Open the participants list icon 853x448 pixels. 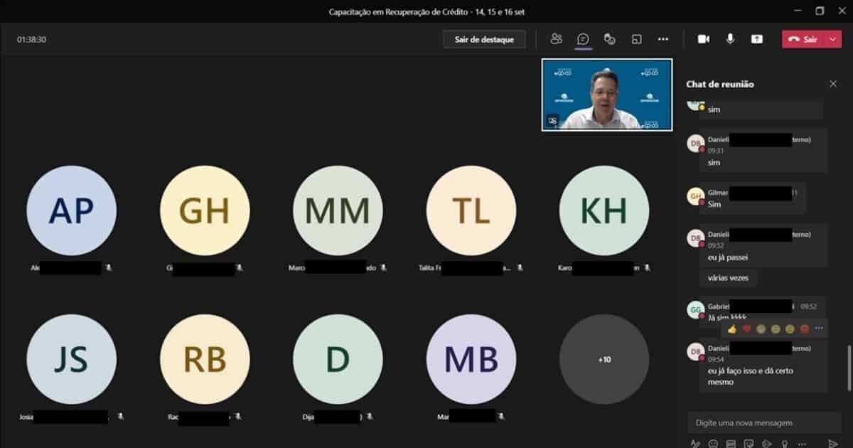(x=556, y=39)
